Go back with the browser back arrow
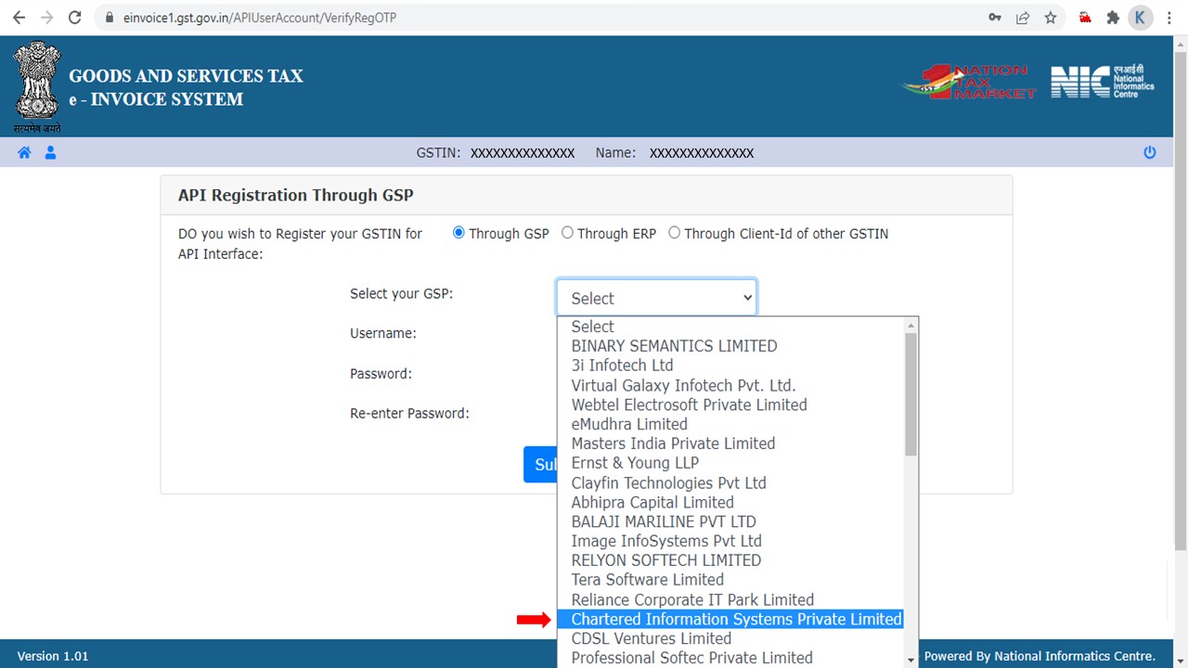Viewport: 1188px width, 668px height. (19, 18)
